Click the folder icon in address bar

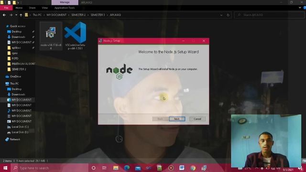pyautogui.click(x=26, y=15)
